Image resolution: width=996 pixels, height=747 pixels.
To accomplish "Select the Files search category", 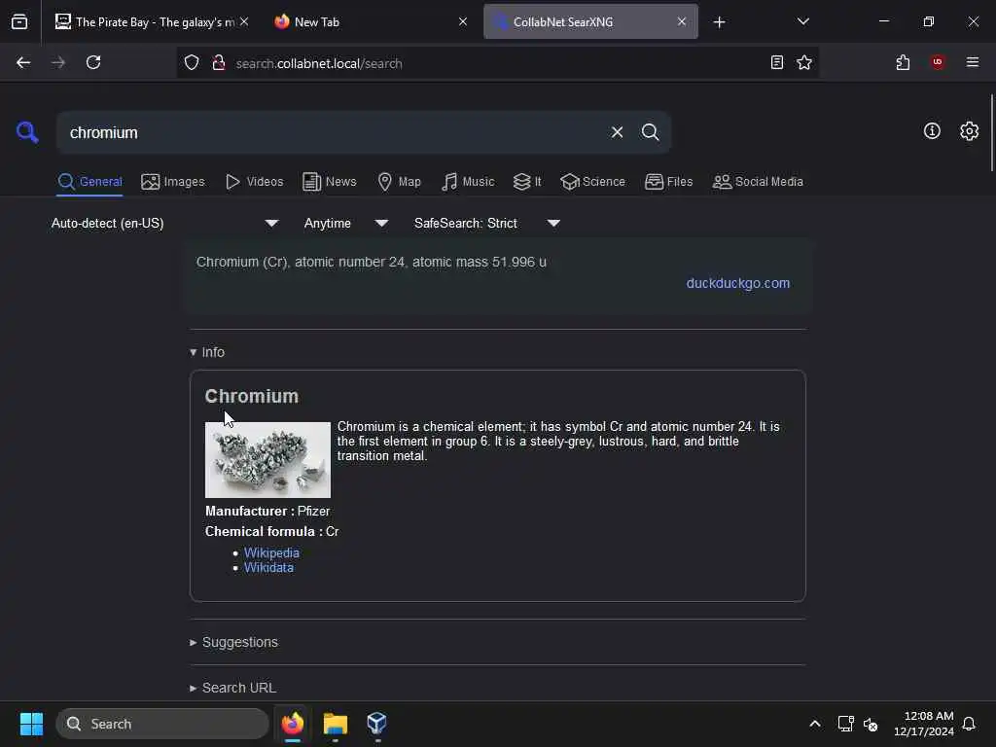I will [668, 182].
